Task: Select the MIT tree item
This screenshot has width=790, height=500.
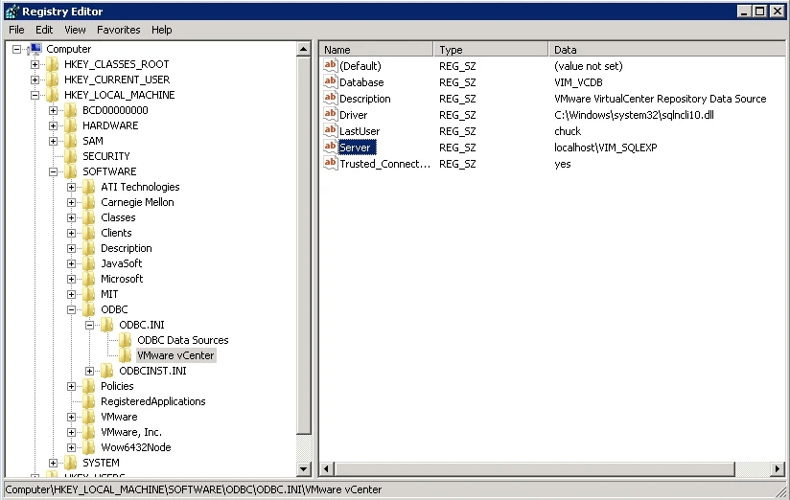Action: [x=109, y=294]
